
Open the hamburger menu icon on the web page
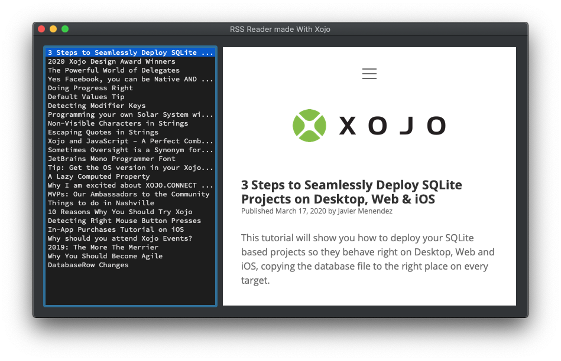coord(369,74)
